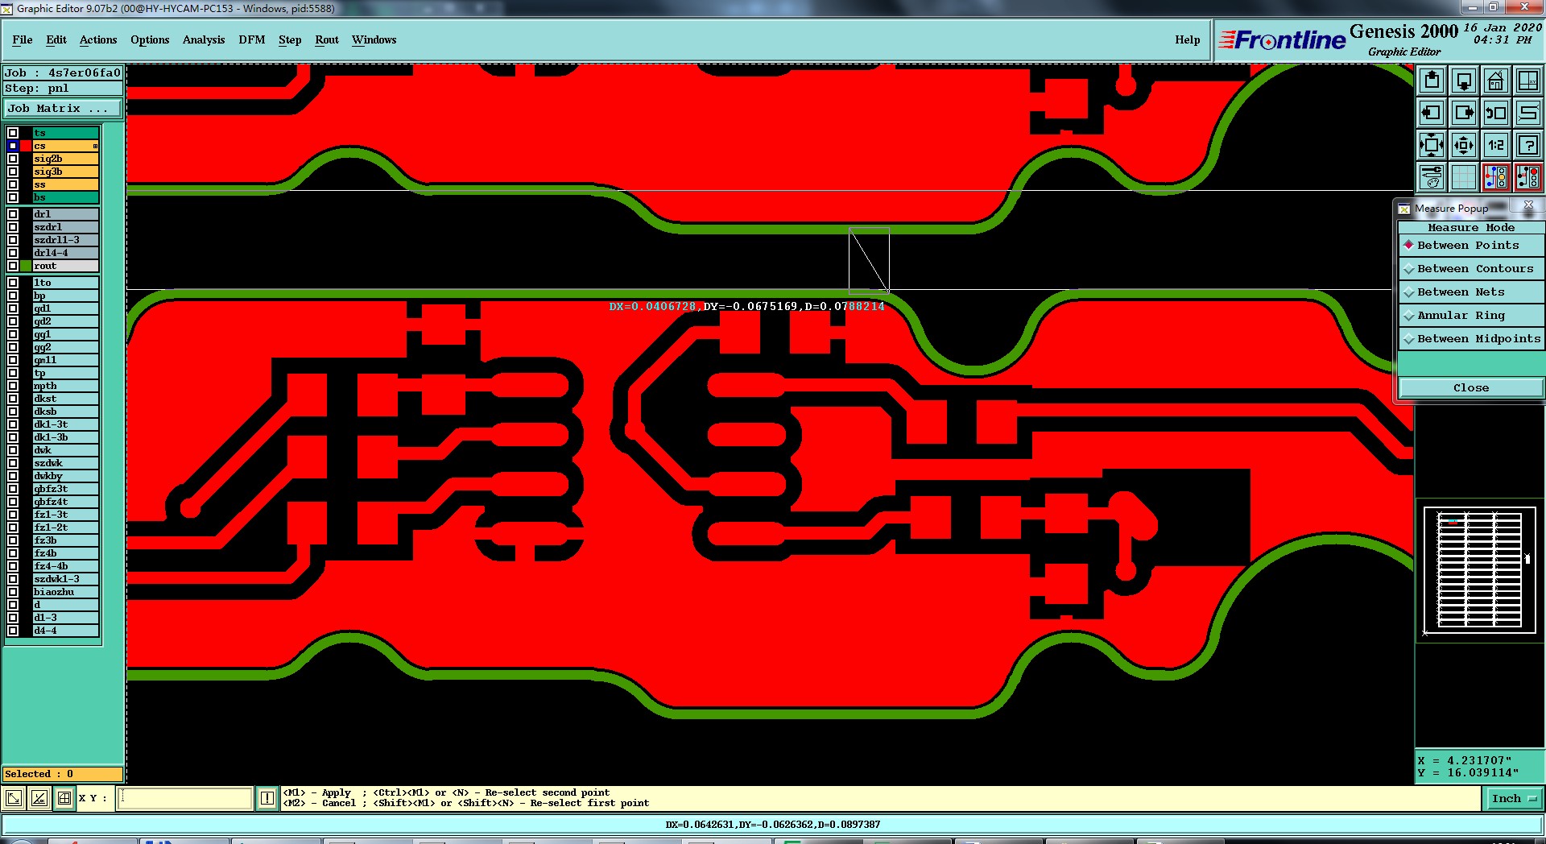Select the biaozhu layer row
This screenshot has width=1546, height=844.
[65, 592]
